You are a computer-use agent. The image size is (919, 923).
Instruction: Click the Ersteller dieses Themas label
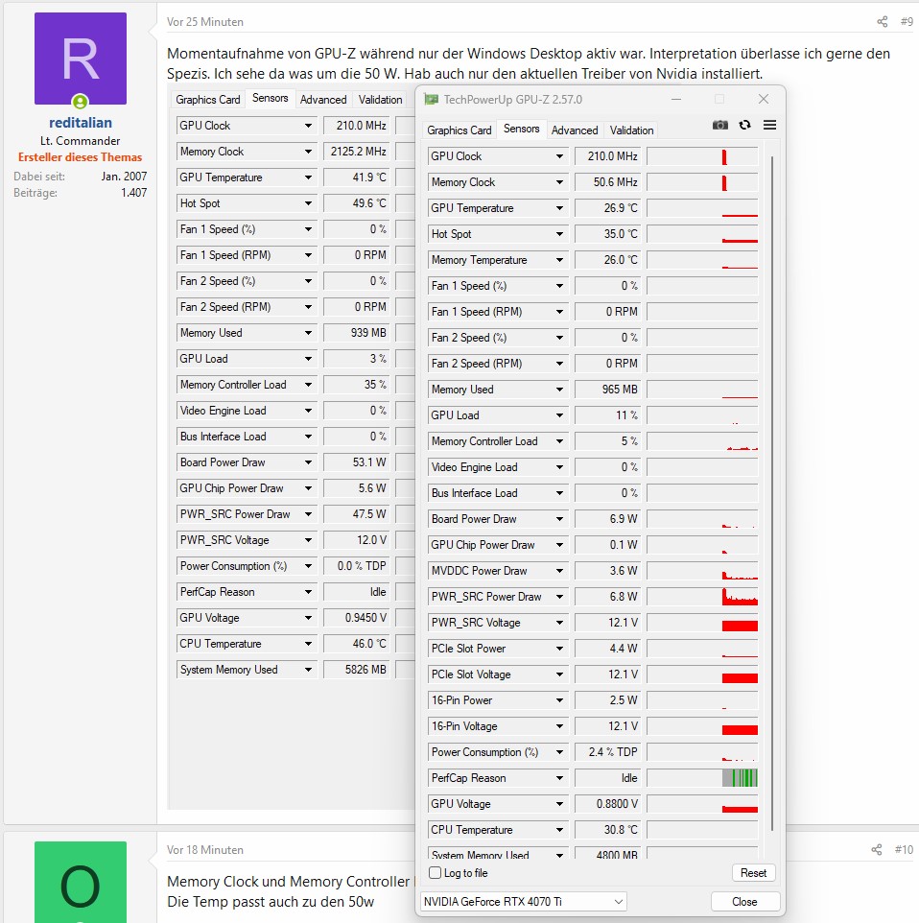[80, 157]
